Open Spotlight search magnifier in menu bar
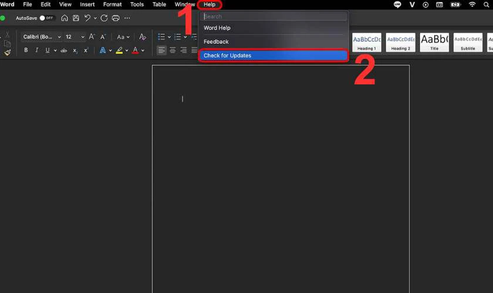493x293 pixels. click(486, 5)
